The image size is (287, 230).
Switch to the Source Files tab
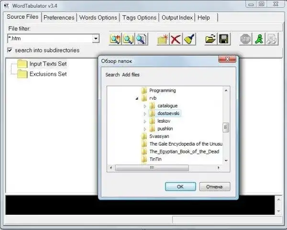pyautogui.click(x=22, y=17)
